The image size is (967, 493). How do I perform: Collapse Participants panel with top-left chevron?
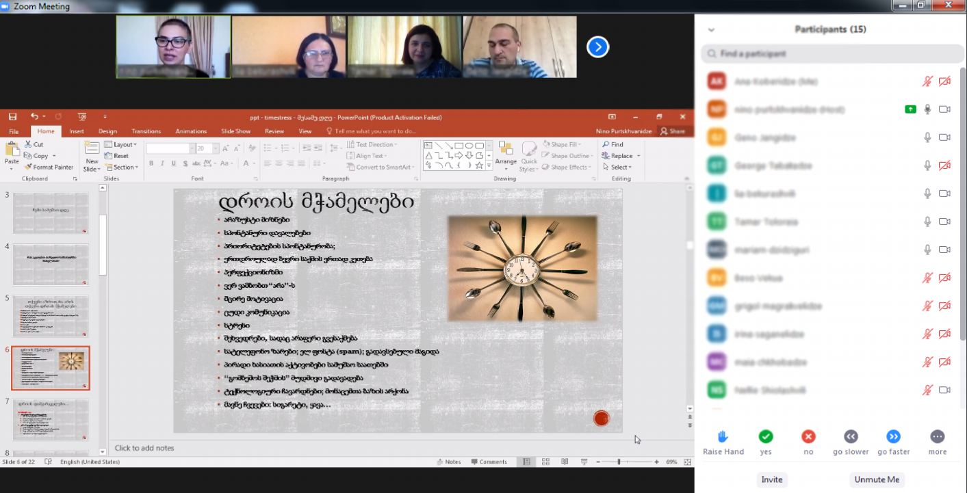[x=711, y=29]
